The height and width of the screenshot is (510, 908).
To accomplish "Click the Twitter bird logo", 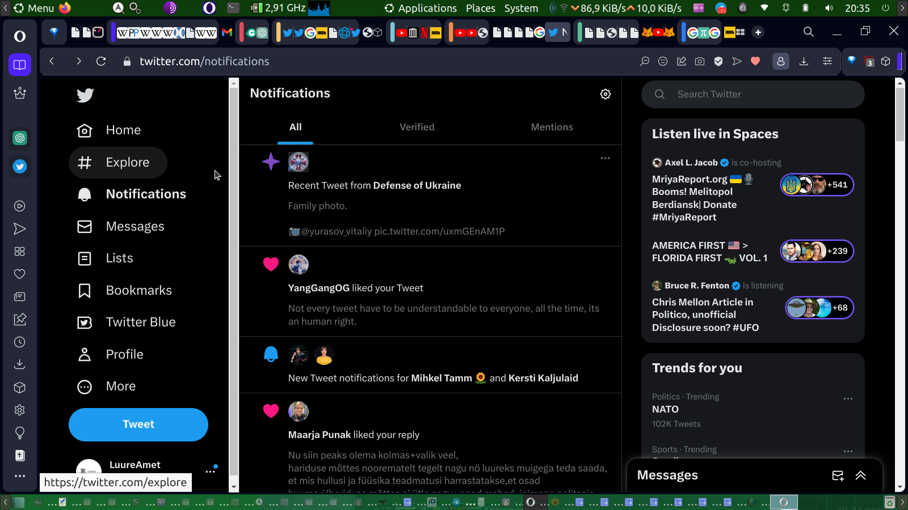I will pos(85,95).
